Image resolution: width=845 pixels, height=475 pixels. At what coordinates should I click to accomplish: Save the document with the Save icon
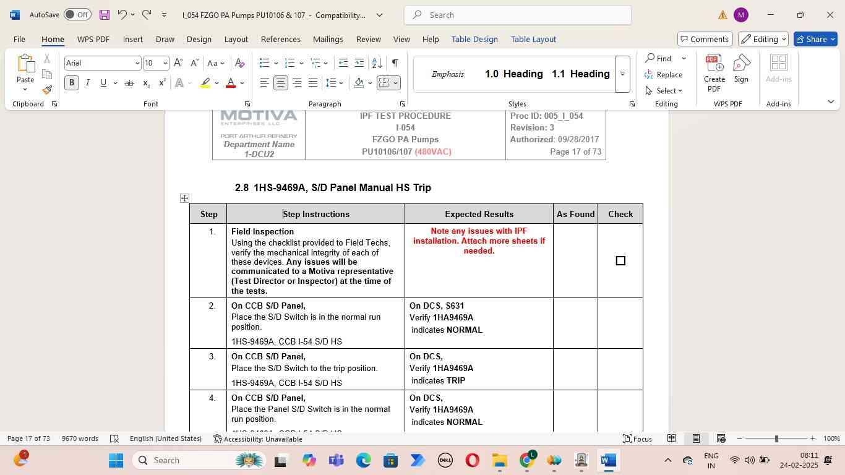coord(104,14)
